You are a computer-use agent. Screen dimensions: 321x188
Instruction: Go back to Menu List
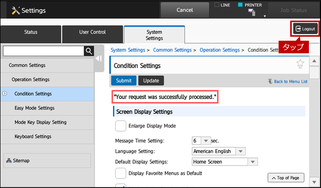[x=288, y=81]
